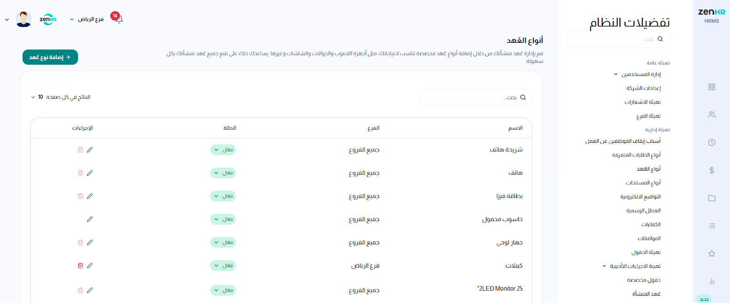The image size is (730, 303).
Task: Edit the شريحة هاتف row
Action: tap(90, 150)
